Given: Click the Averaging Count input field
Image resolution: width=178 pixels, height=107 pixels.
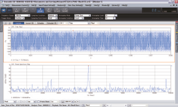Looking at the screenshot, I should 110,15.
